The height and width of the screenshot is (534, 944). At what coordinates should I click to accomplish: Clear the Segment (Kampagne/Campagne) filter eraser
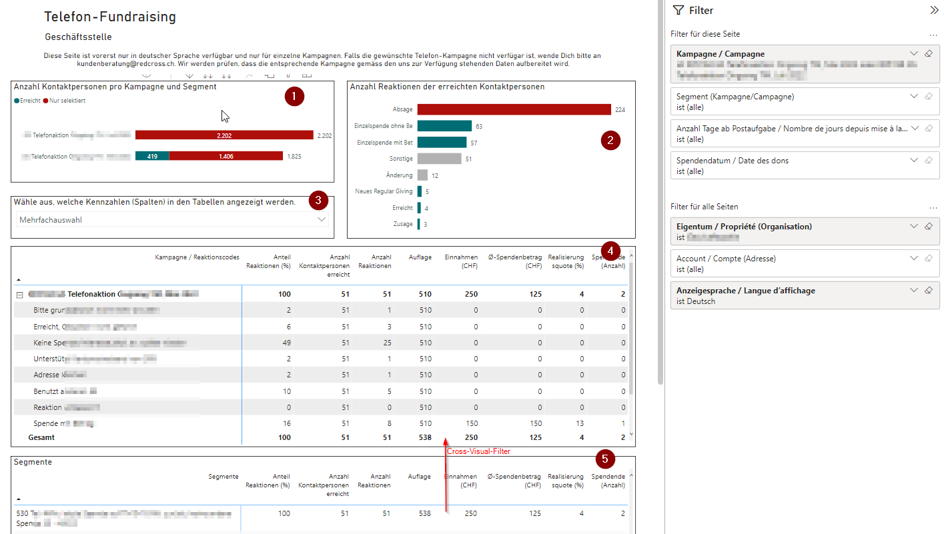tap(928, 96)
